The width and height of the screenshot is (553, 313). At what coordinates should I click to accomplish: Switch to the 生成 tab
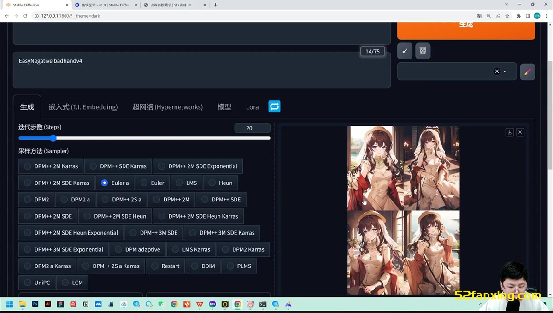coord(27,107)
